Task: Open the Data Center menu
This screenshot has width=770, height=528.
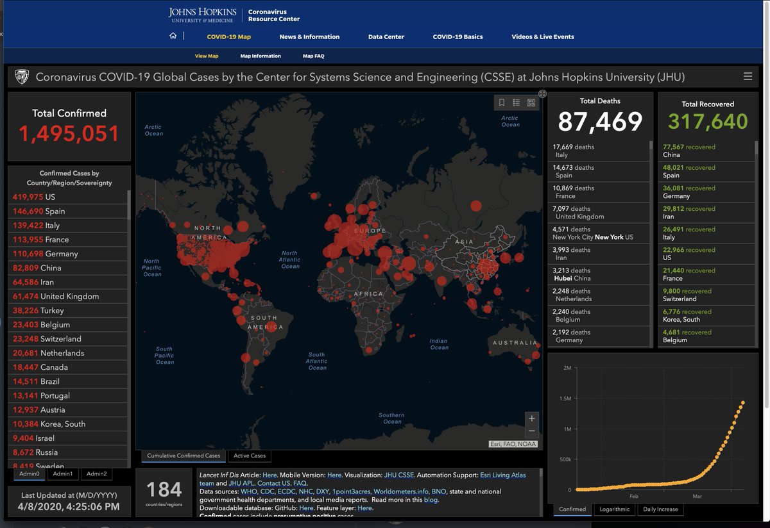Action: click(x=386, y=37)
